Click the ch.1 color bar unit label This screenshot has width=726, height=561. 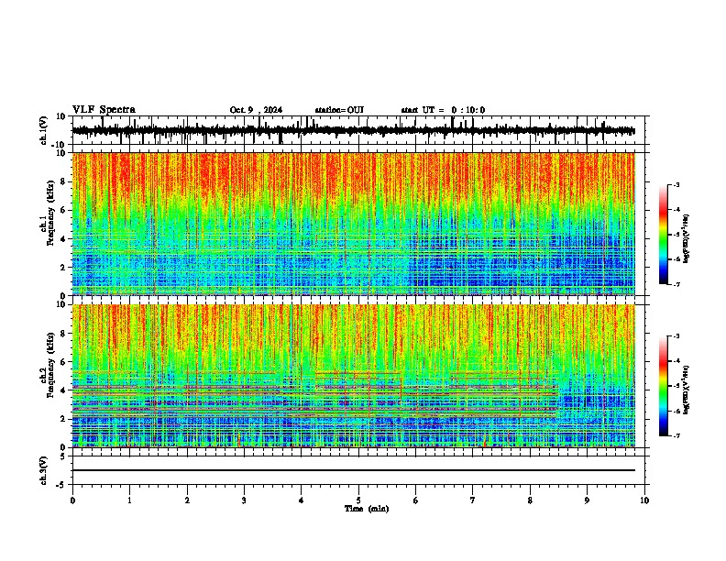point(687,238)
